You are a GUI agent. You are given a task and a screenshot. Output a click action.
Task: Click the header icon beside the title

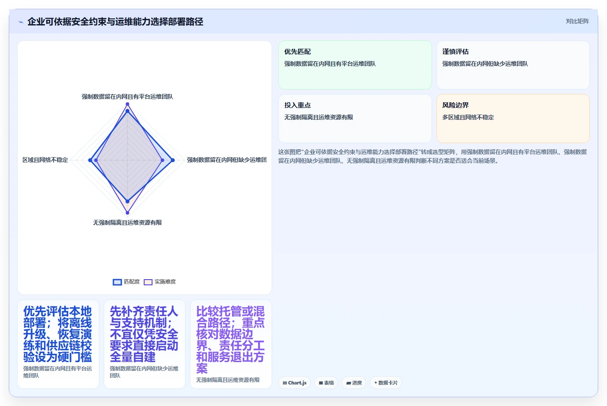click(x=21, y=22)
